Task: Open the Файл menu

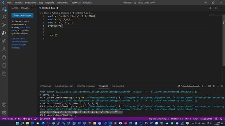Action: tap(10, 2)
